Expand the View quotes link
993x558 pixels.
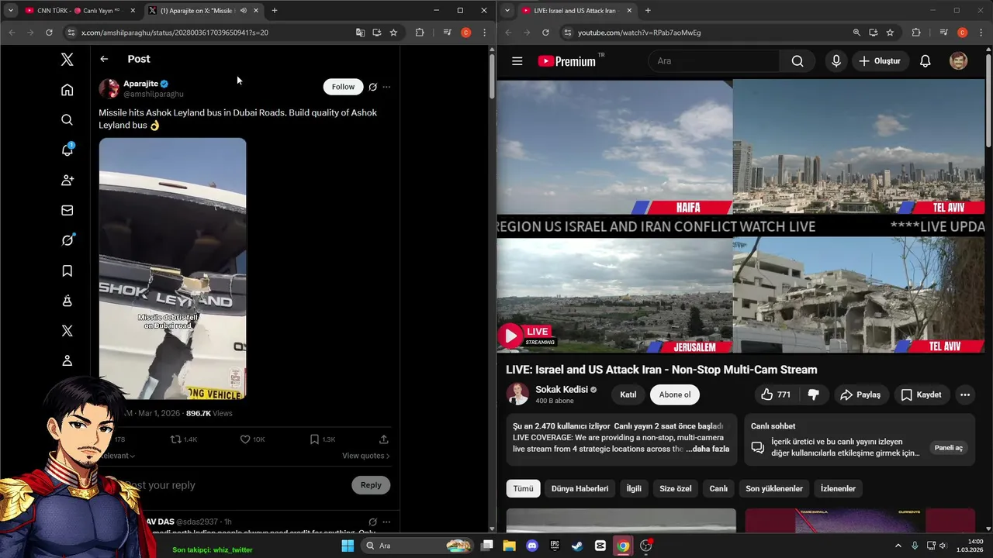366,456
